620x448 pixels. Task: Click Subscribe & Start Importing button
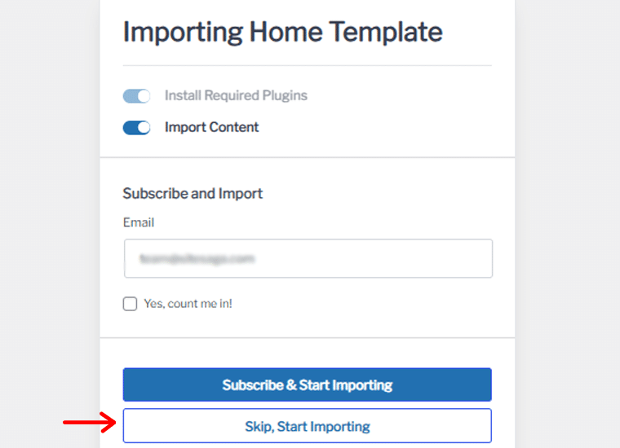click(308, 384)
